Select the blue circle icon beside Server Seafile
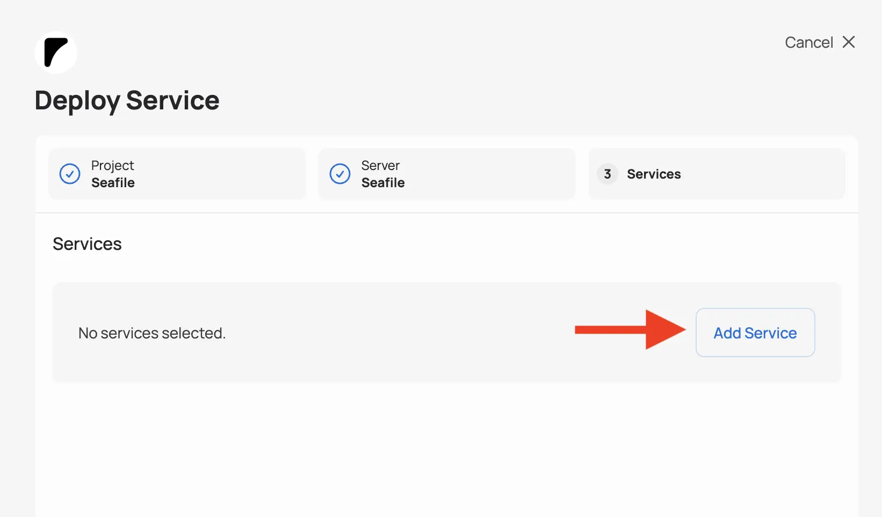 click(340, 173)
